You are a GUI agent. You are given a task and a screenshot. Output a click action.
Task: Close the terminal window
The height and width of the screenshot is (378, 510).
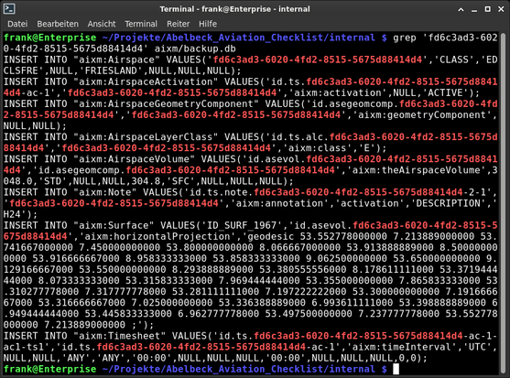pyautogui.click(x=501, y=9)
